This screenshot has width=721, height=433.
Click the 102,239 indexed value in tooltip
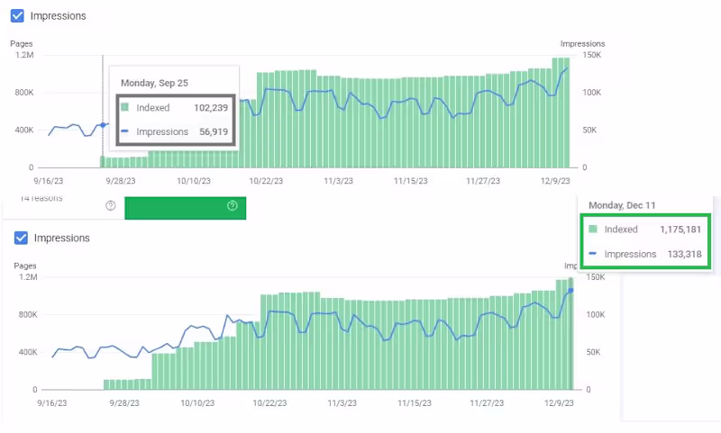(211, 106)
